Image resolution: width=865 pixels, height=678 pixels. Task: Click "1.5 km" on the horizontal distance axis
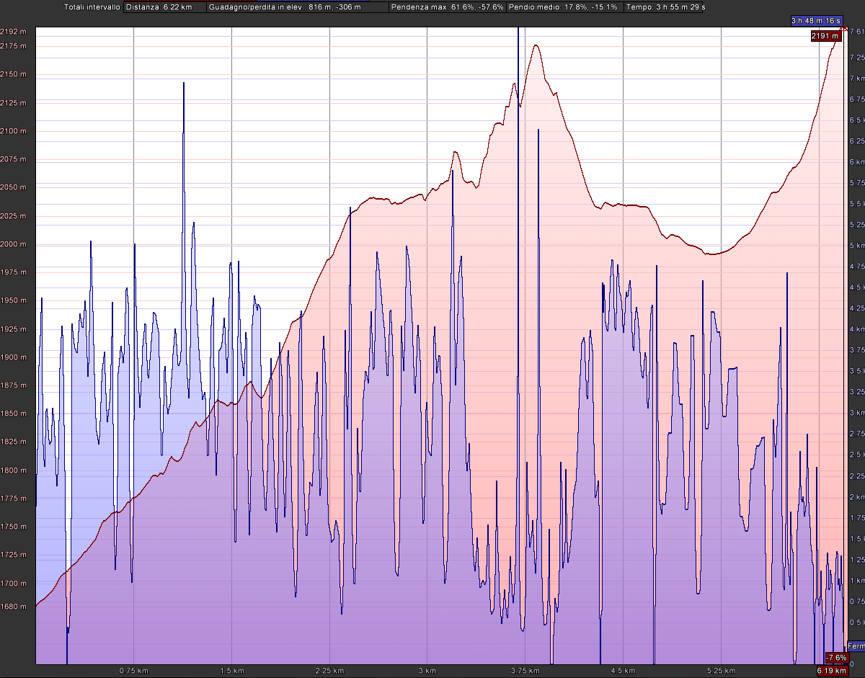[x=232, y=671]
